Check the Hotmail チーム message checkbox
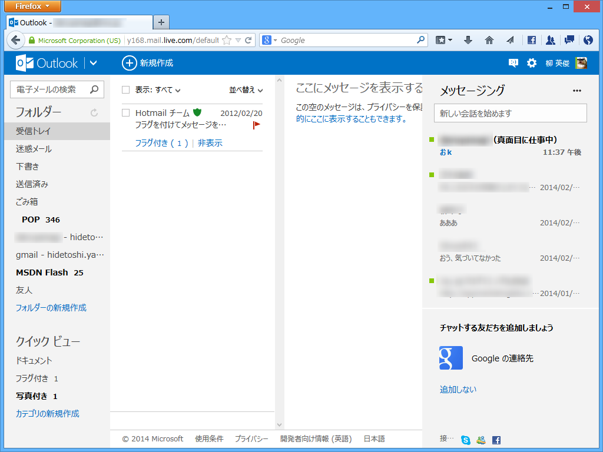 coord(126,113)
